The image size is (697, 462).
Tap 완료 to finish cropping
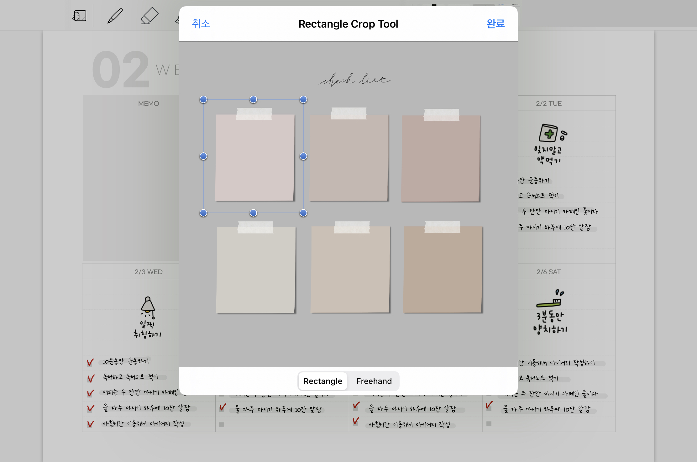(x=495, y=24)
